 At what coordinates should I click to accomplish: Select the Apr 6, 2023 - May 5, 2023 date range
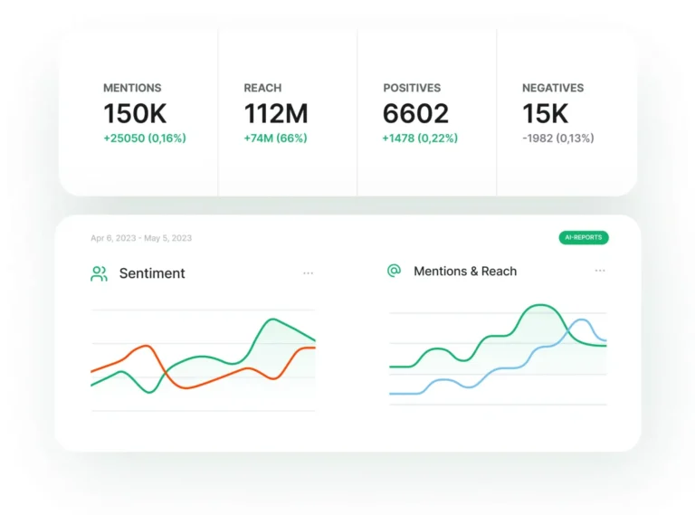[x=141, y=238]
